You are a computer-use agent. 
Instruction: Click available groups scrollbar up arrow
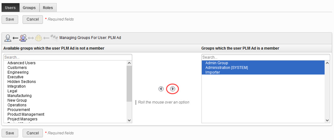tap(129, 63)
